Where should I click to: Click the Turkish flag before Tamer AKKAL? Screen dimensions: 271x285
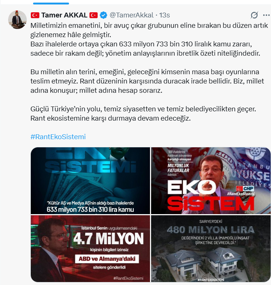coord(35,15)
